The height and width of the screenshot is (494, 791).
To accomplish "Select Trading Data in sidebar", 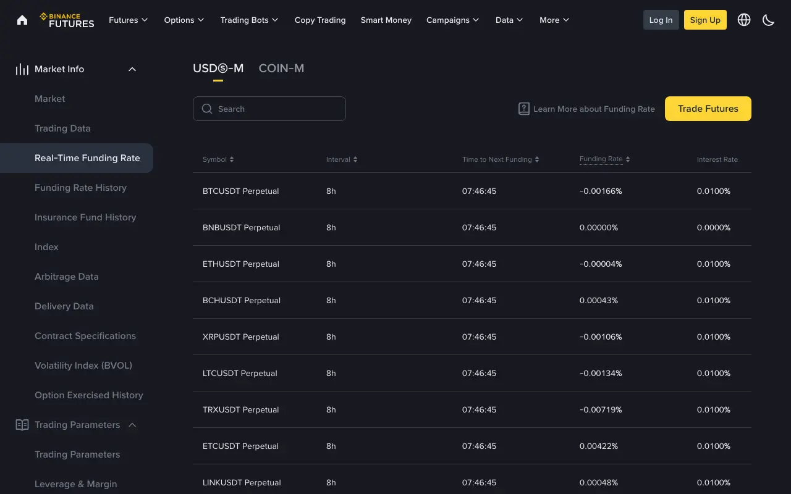I will tap(62, 128).
